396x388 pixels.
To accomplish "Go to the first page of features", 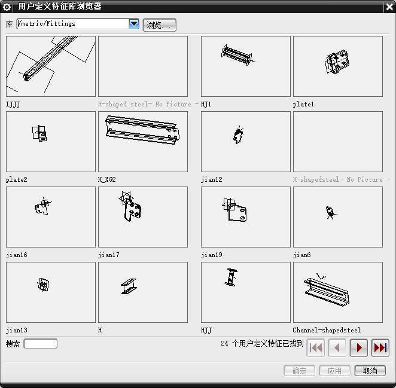I will point(316,348).
